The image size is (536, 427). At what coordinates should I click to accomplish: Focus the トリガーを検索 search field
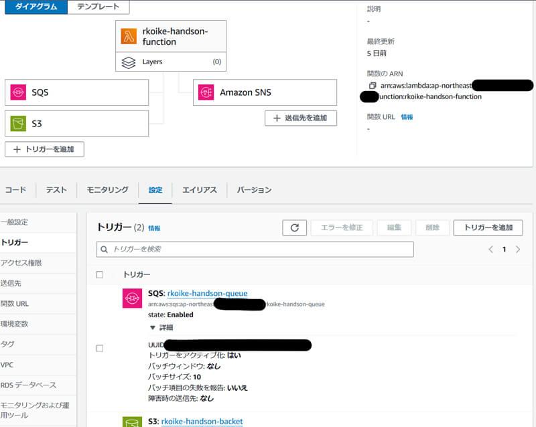255,250
